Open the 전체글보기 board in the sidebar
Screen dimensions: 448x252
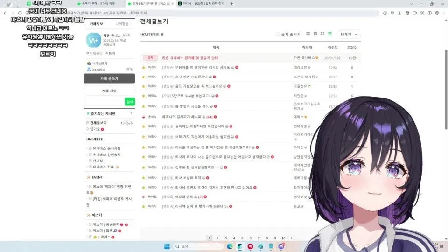point(98,123)
